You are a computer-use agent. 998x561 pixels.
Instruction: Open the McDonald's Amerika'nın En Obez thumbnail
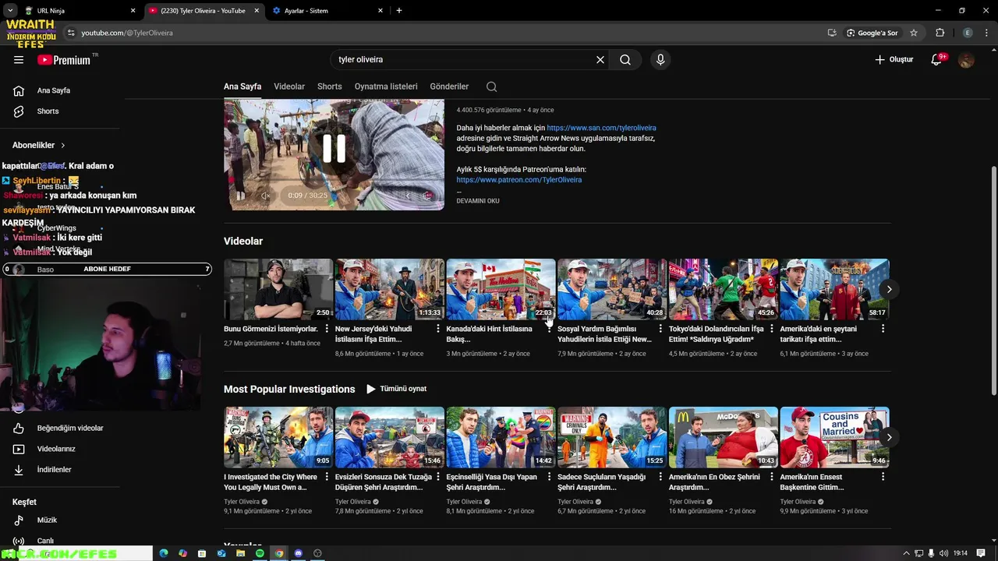pos(723,437)
